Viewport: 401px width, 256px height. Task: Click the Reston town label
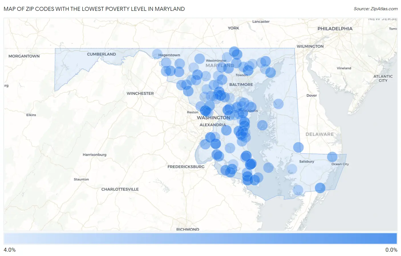(x=193, y=112)
